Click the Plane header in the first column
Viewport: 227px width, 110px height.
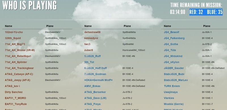tap(50, 26)
